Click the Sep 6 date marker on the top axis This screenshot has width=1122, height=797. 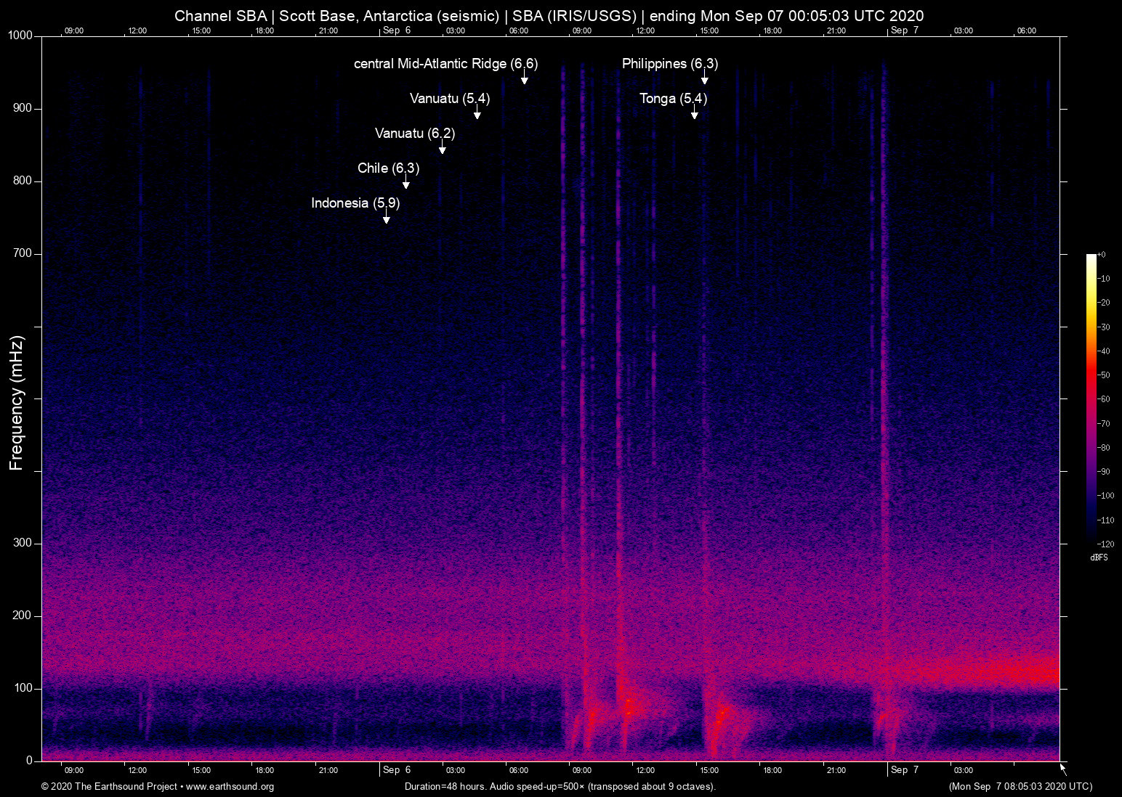point(397,30)
